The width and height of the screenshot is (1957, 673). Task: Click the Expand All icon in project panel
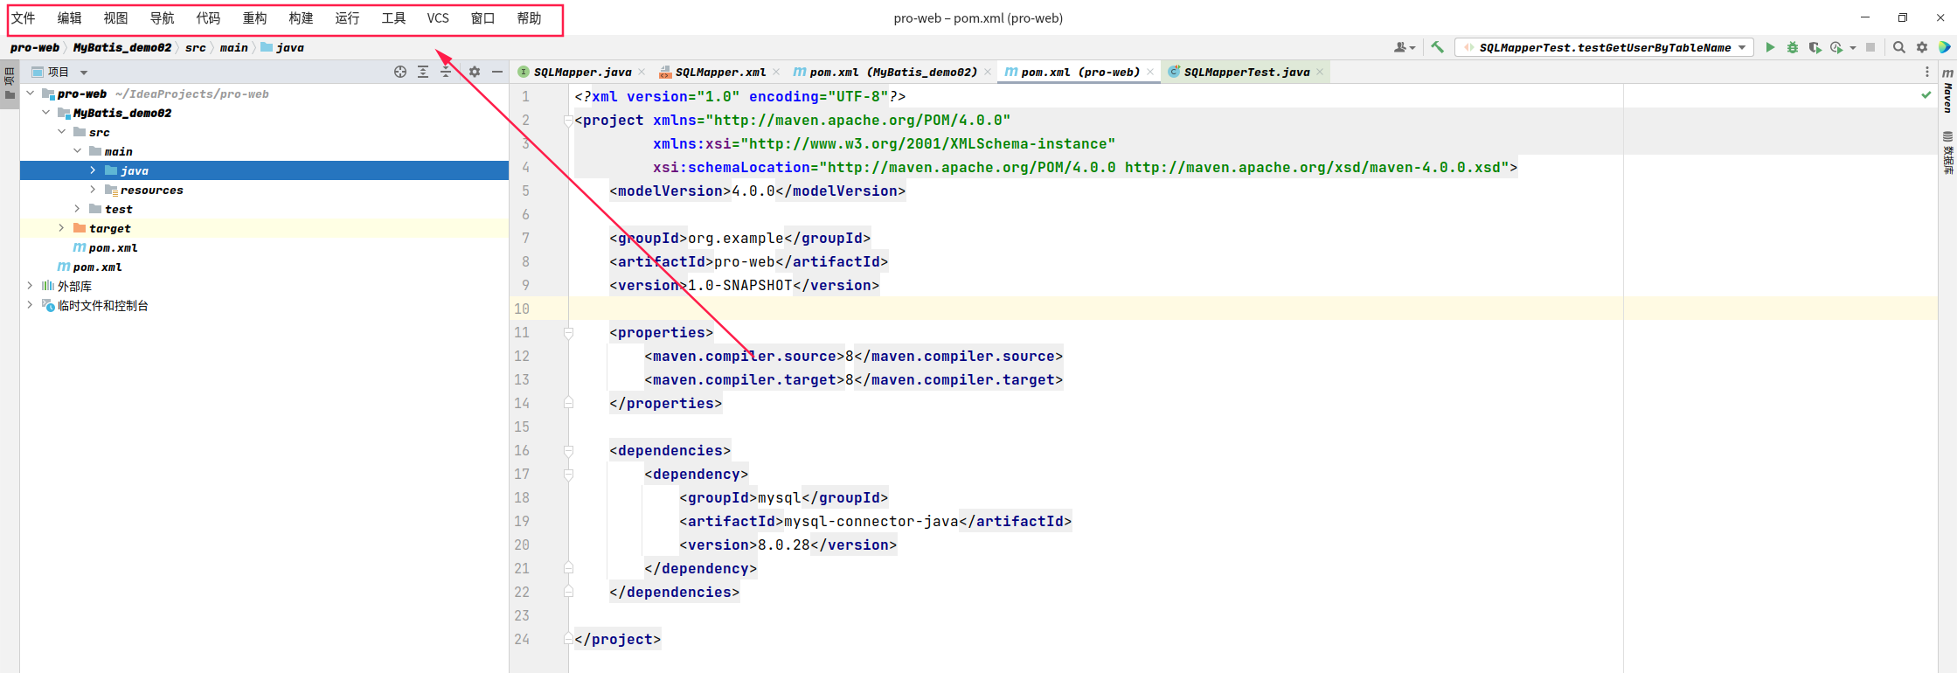(423, 72)
